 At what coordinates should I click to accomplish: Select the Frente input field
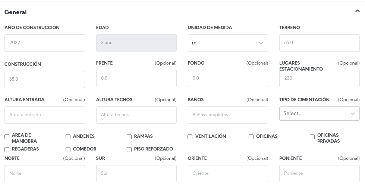[x=136, y=78]
